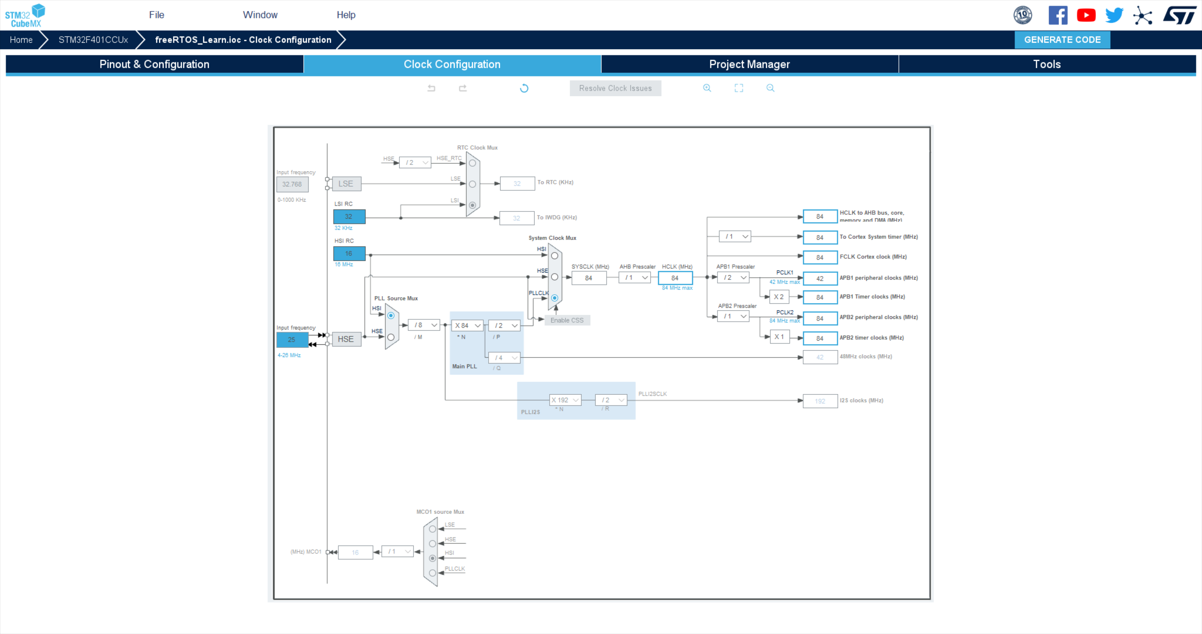Click the ST logo at top right
The height and width of the screenshot is (634, 1202).
(x=1179, y=15)
